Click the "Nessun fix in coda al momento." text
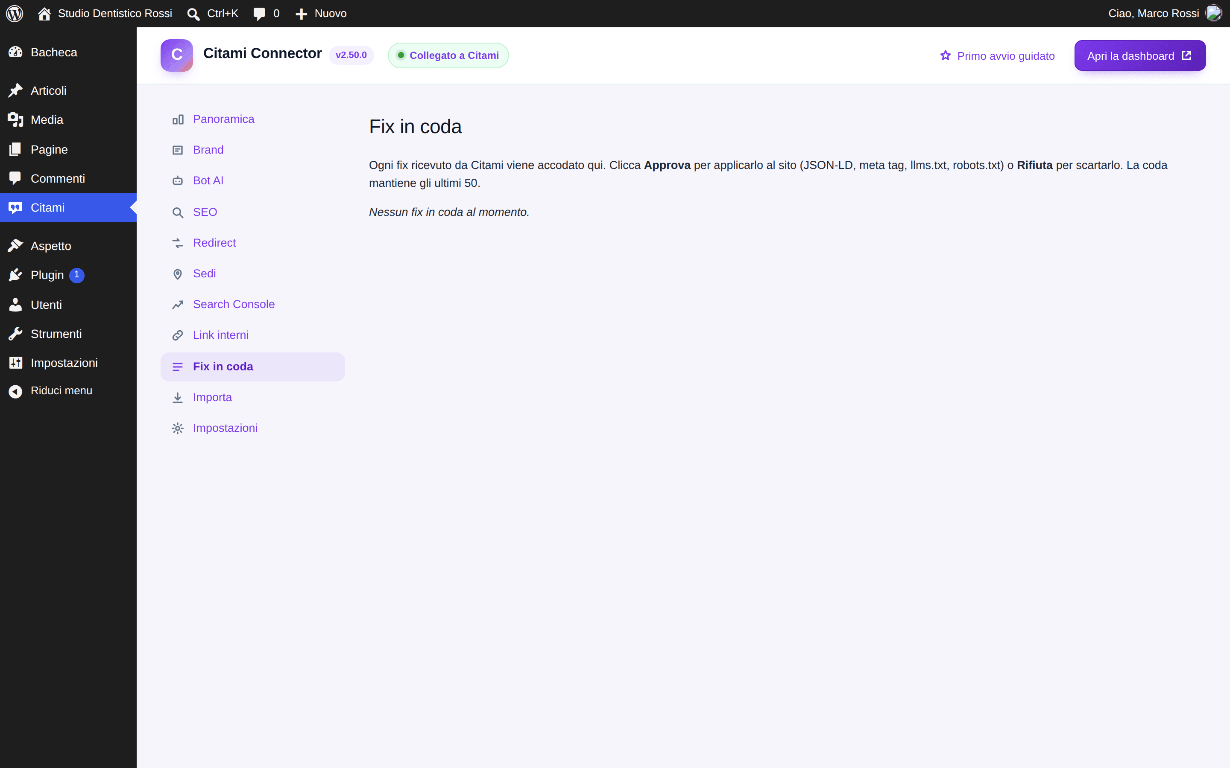The width and height of the screenshot is (1230, 768). (449, 212)
